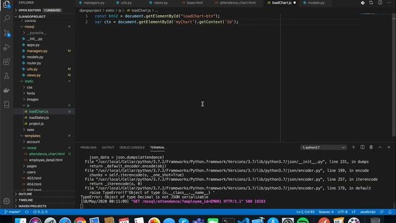
Task: Click the feedback icon in status bar
Action: tap(382, 212)
